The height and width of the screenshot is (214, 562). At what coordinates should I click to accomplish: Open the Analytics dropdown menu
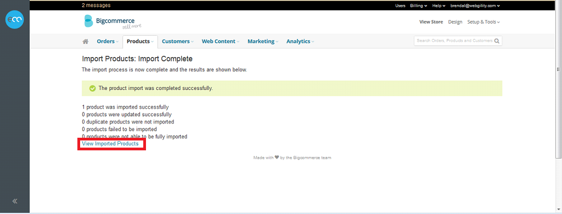pyautogui.click(x=300, y=41)
